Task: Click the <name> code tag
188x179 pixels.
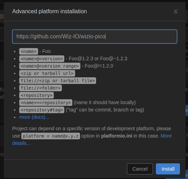Action: coord(29,52)
